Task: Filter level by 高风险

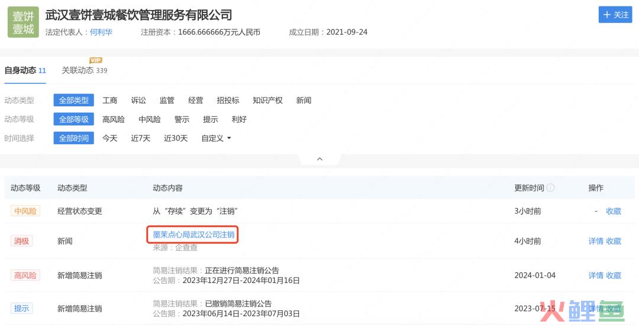Action: pos(113,119)
